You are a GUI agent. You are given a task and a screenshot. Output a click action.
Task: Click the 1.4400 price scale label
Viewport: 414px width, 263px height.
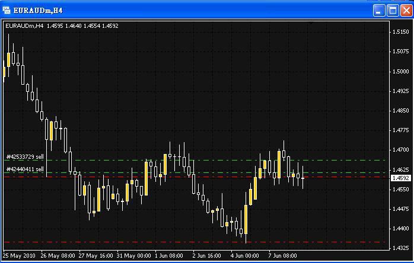click(x=400, y=229)
